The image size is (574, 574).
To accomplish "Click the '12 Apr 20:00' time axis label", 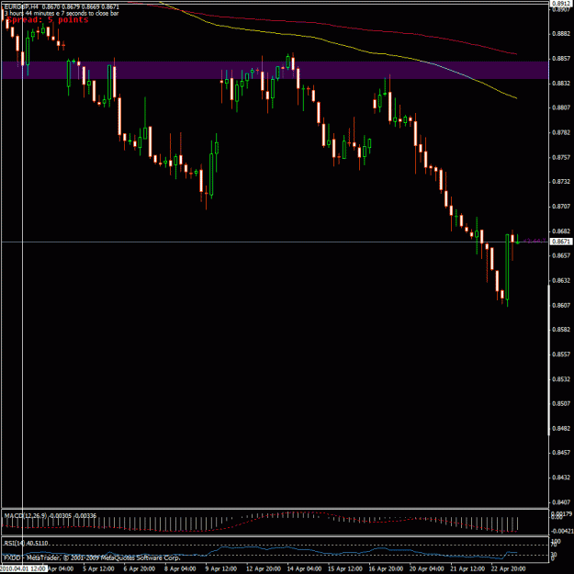I will [x=264, y=568].
